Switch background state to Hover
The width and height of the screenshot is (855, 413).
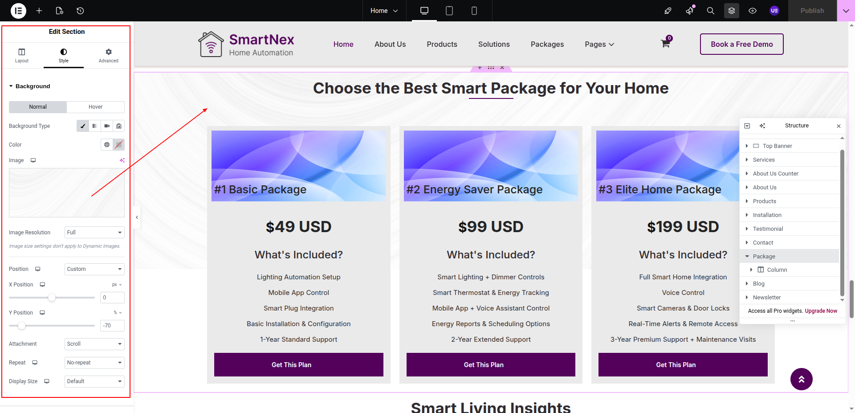[x=95, y=107]
